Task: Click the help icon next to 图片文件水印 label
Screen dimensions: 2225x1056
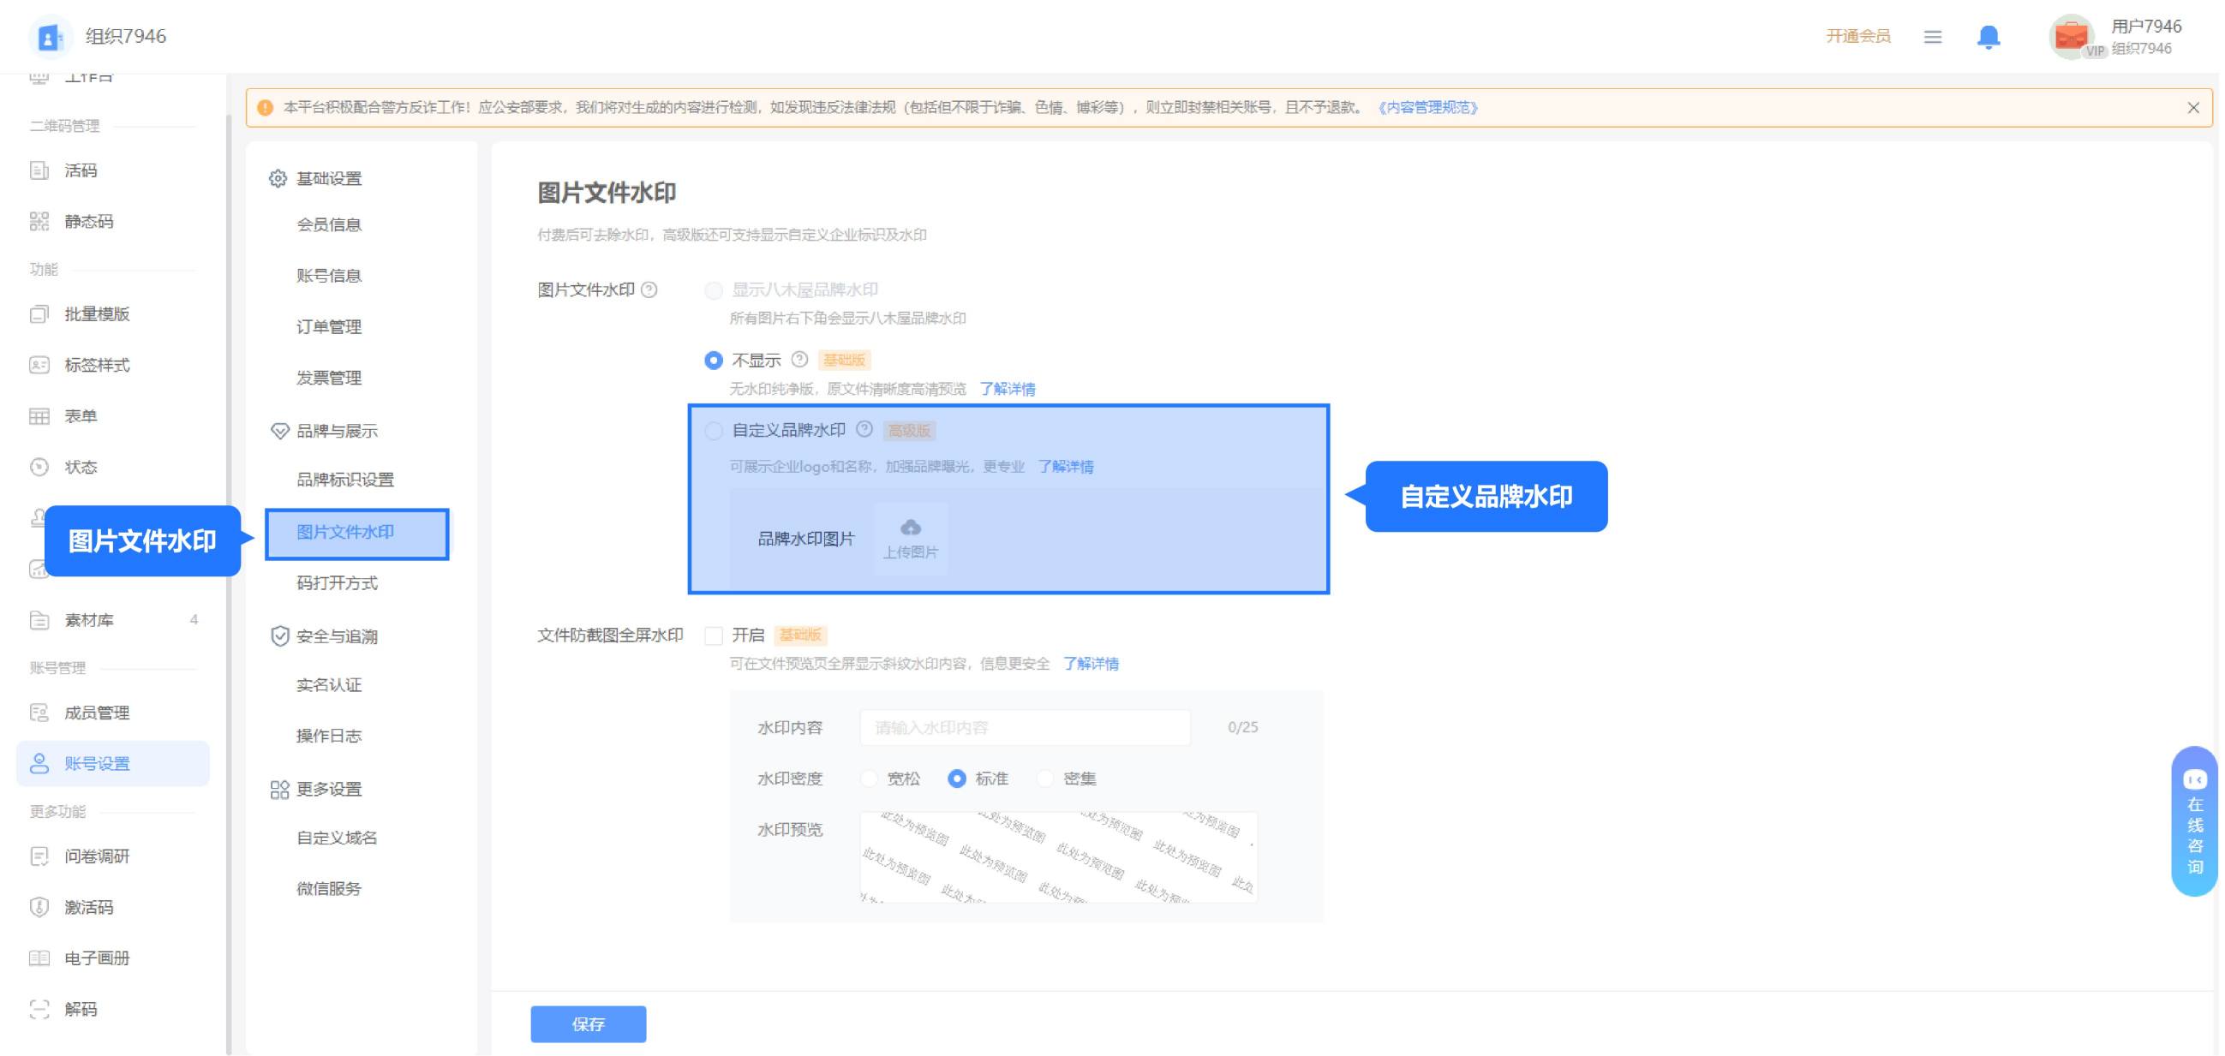Action: pyautogui.click(x=649, y=289)
